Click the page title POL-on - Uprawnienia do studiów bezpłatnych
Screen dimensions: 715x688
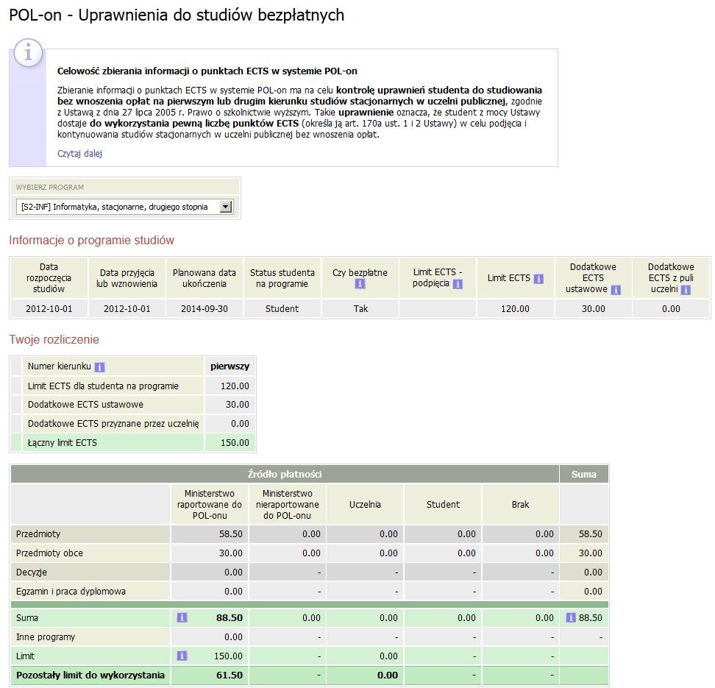pos(177,15)
